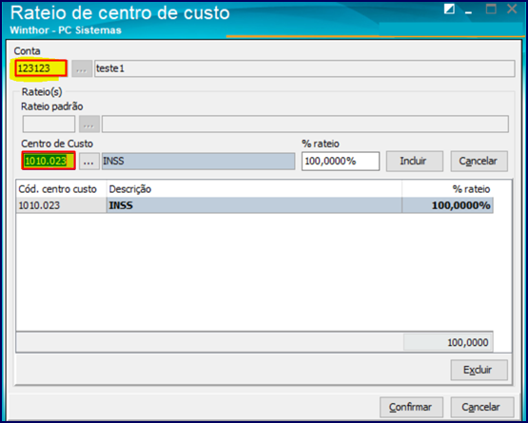This screenshot has width=528, height=423.
Task: Confirm the cost center allocation
Action: click(x=411, y=407)
